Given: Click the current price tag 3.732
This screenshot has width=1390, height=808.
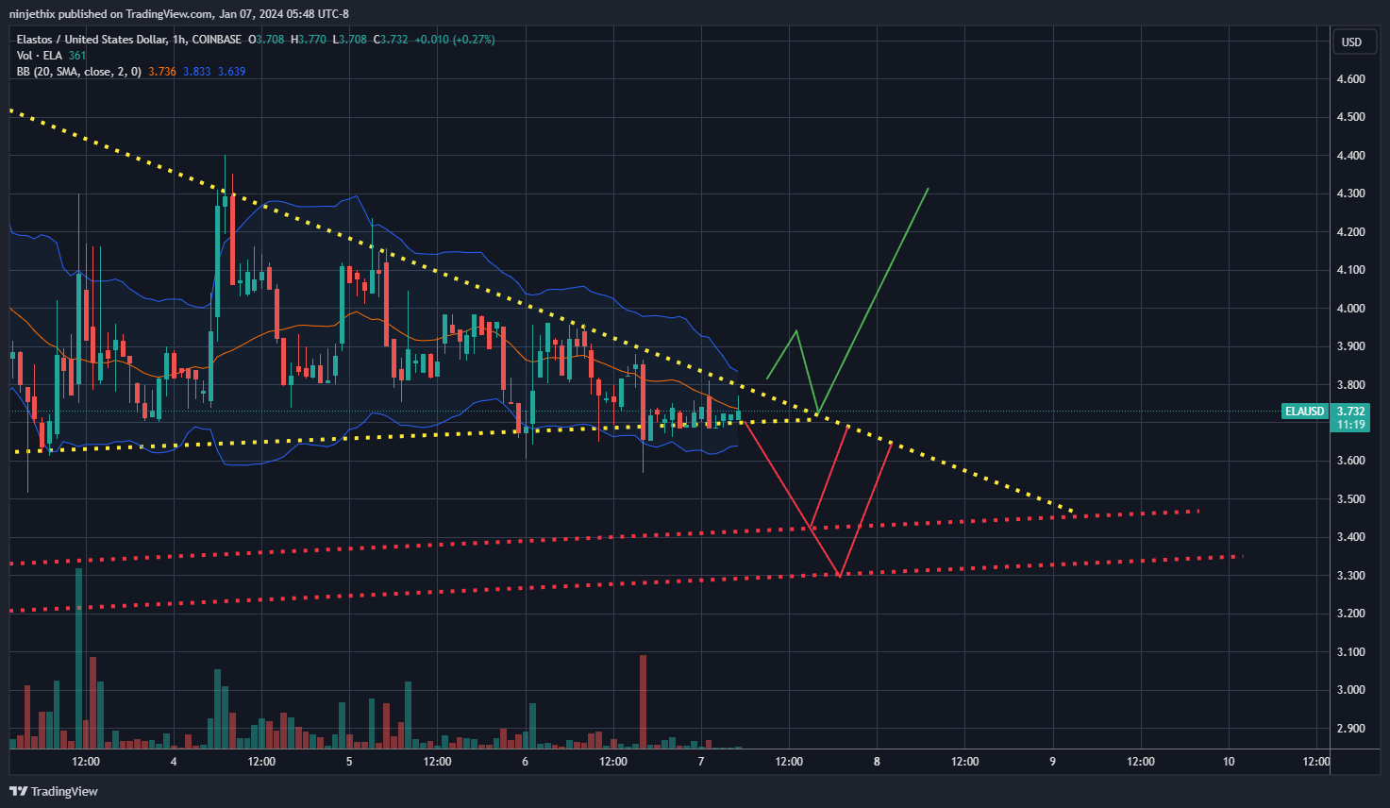Looking at the screenshot, I should (x=1351, y=412).
